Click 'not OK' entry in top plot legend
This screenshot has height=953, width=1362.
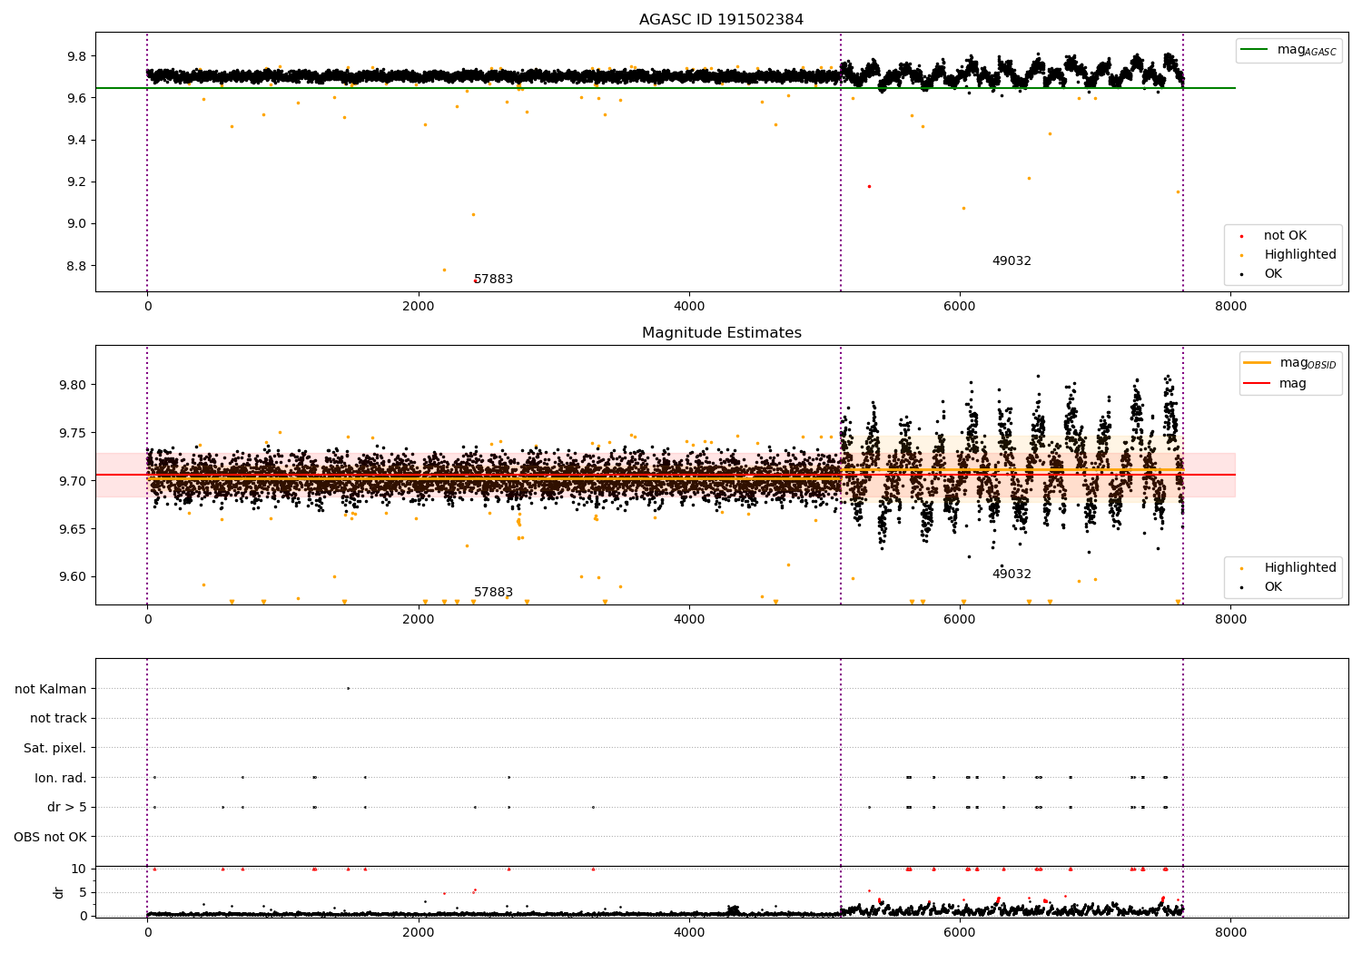point(1285,235)
